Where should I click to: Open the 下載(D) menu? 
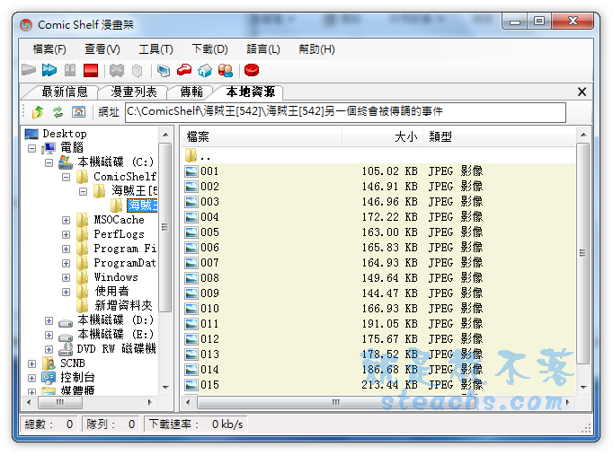[210, 49]
